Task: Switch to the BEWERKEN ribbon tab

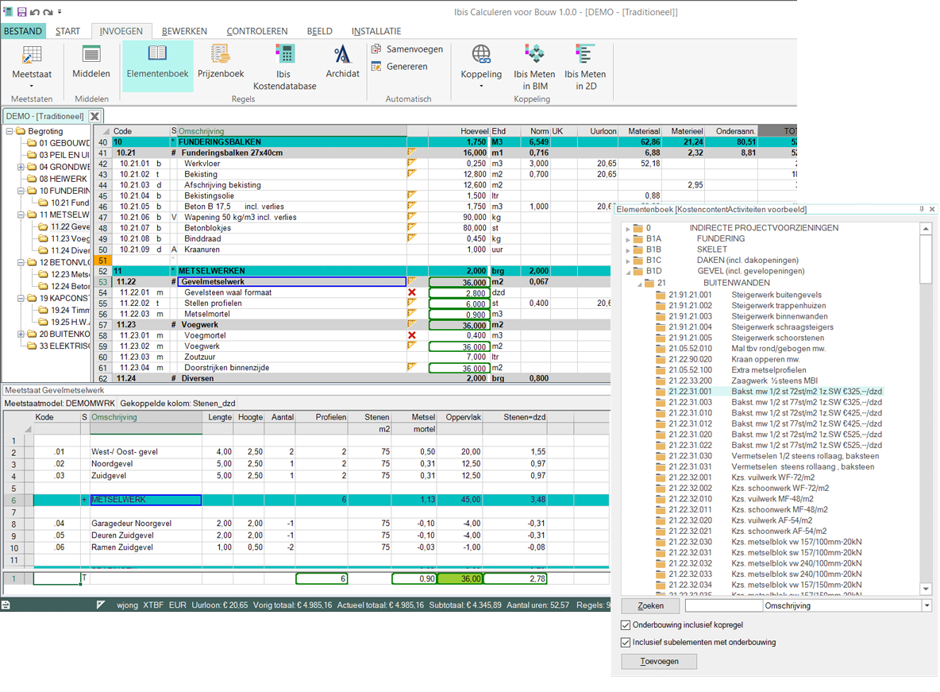Action: pyautogui.click(x=183, y=29)
